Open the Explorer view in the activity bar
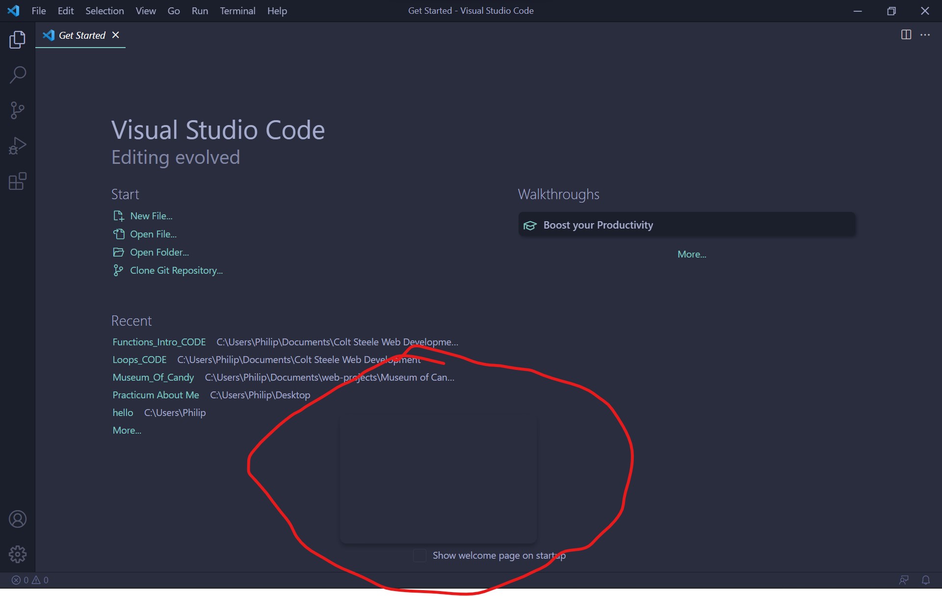Screen dimensions: 942x596 tap(18, 40)
